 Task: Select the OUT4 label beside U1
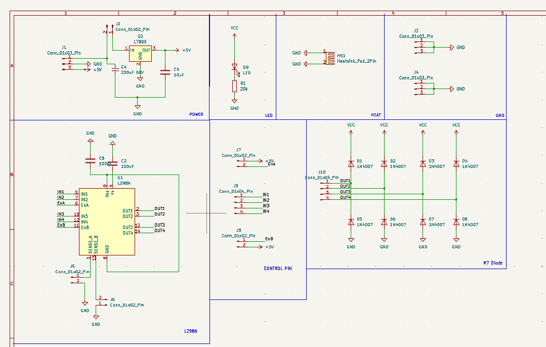[x=159, y=231]
